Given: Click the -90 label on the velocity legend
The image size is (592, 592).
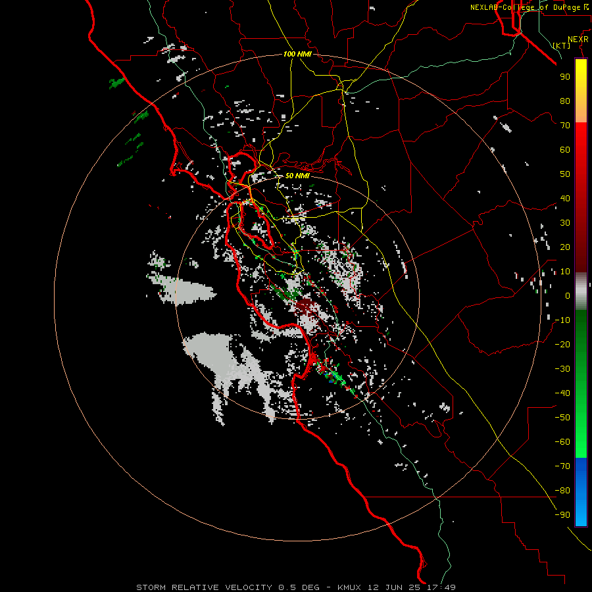Looking at the screenshot, I should pyautogui.click(x=562, y=515).
